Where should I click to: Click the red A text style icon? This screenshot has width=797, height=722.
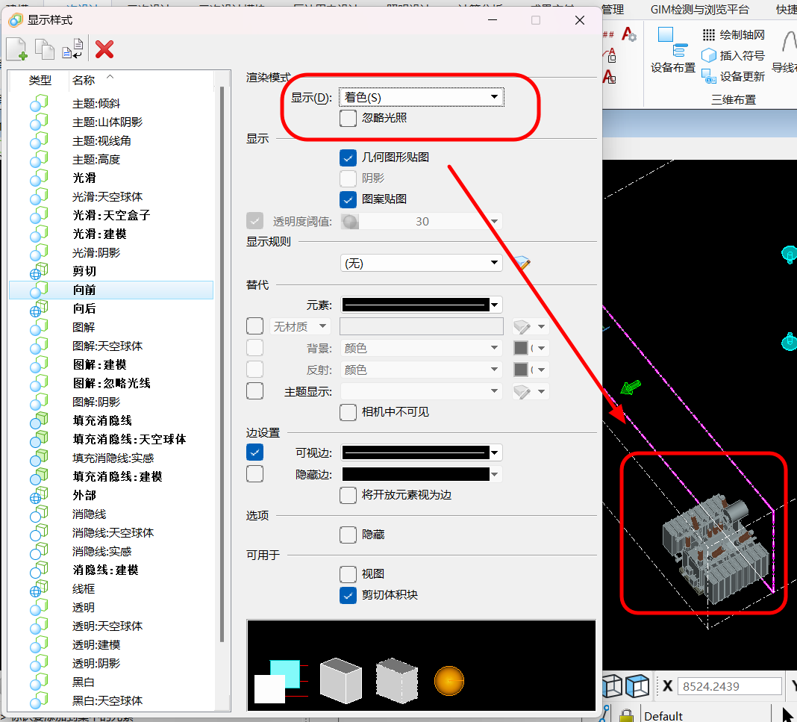629,34
